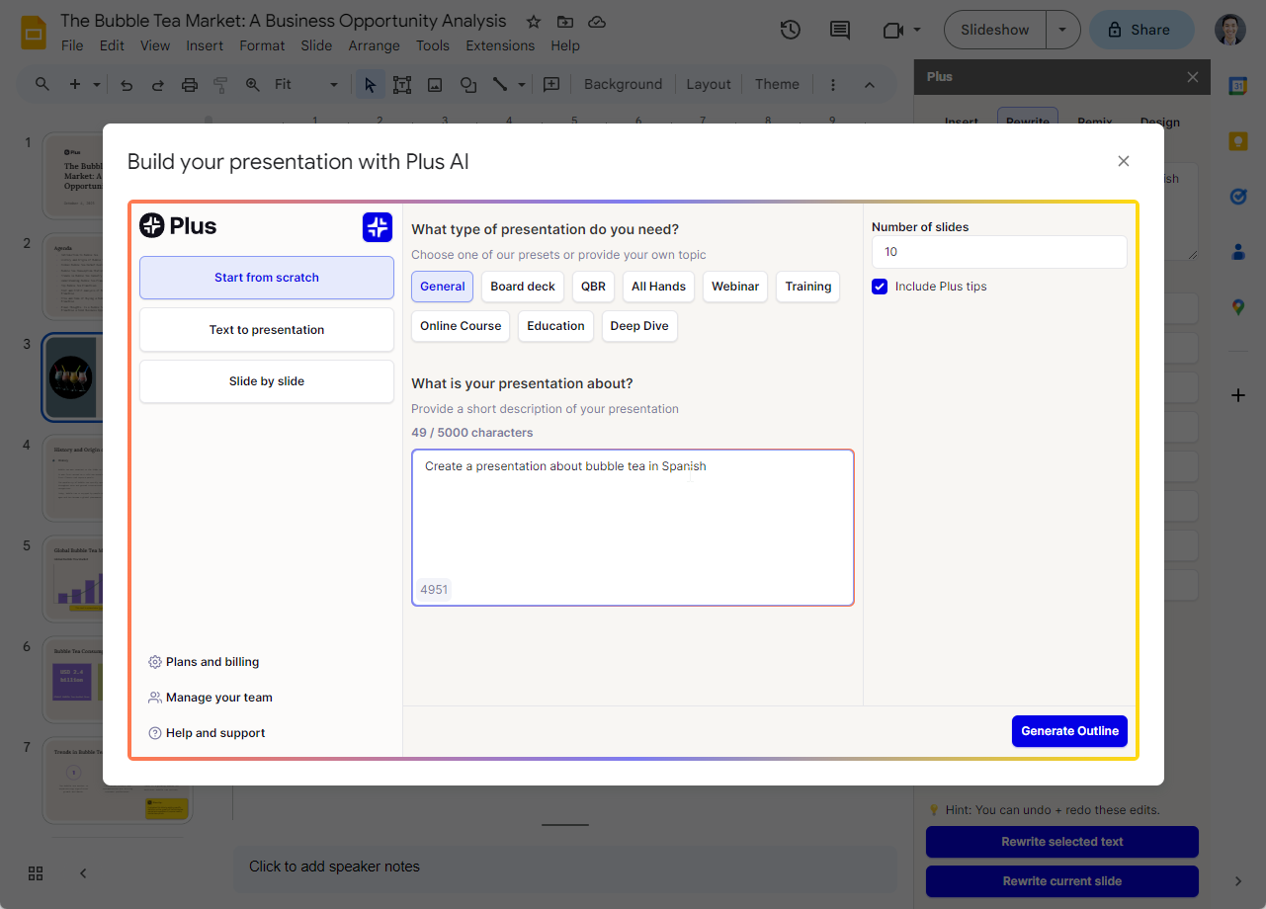Viewport: 1266px width, 909px height.
Task: Open Google Slides home logo
Action: point(35,32)
